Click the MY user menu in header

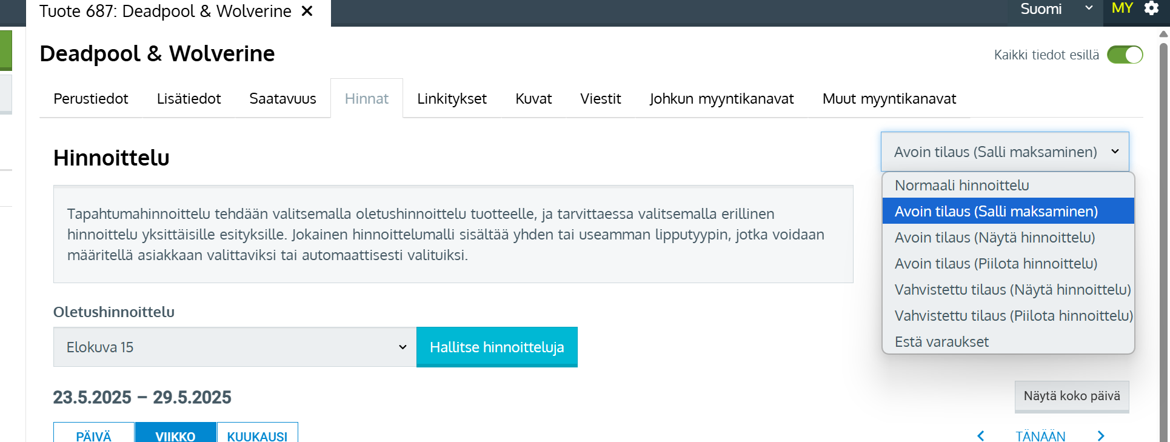1122,8
